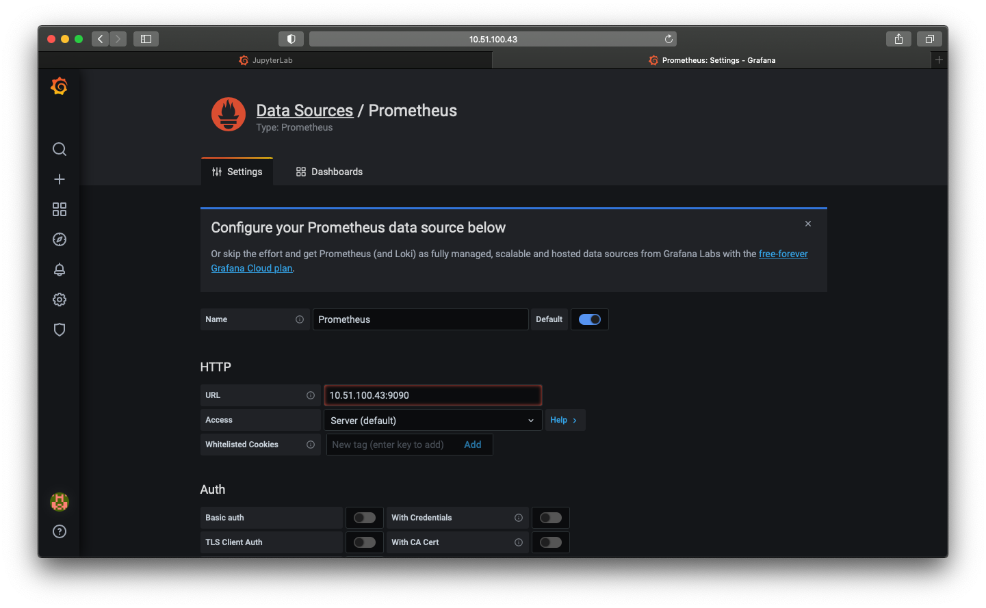Open the Grafana Cloud plan link

252,268
